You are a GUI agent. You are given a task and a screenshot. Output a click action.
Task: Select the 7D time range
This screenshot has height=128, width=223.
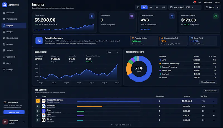[138, 7]
